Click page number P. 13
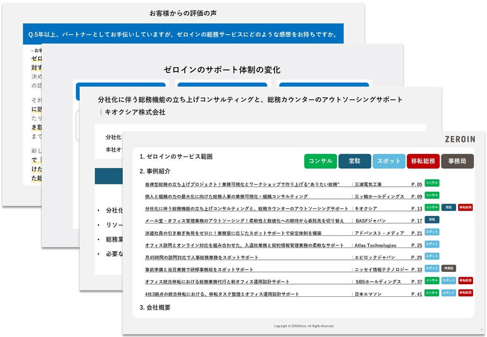This screenshot has width=487, height=337. [416, 209]
